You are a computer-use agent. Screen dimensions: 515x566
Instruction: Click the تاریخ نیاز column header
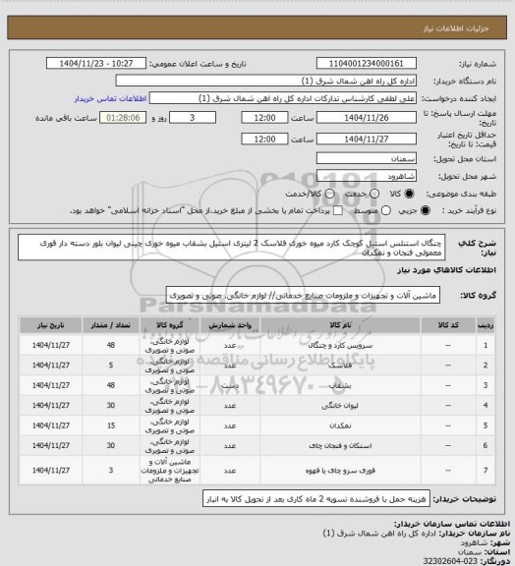[x=51, y=325]
